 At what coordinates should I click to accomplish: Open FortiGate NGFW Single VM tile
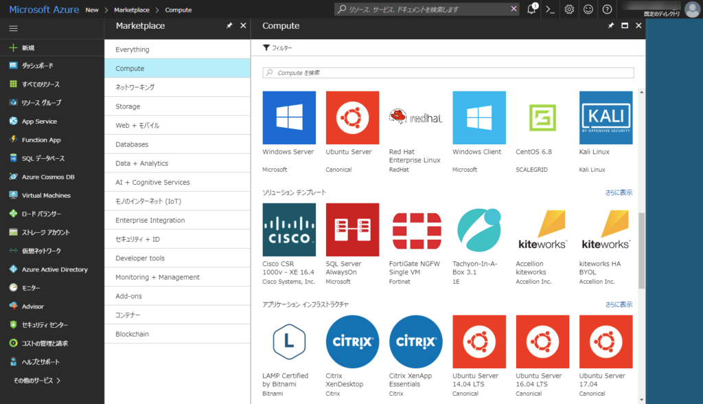(415, 244)
